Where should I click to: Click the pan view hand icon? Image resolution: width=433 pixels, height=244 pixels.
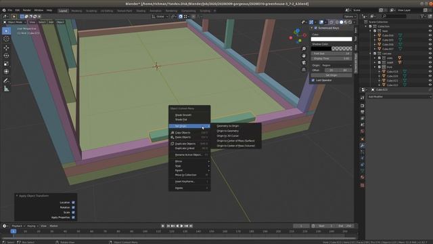tap(304, 56)
